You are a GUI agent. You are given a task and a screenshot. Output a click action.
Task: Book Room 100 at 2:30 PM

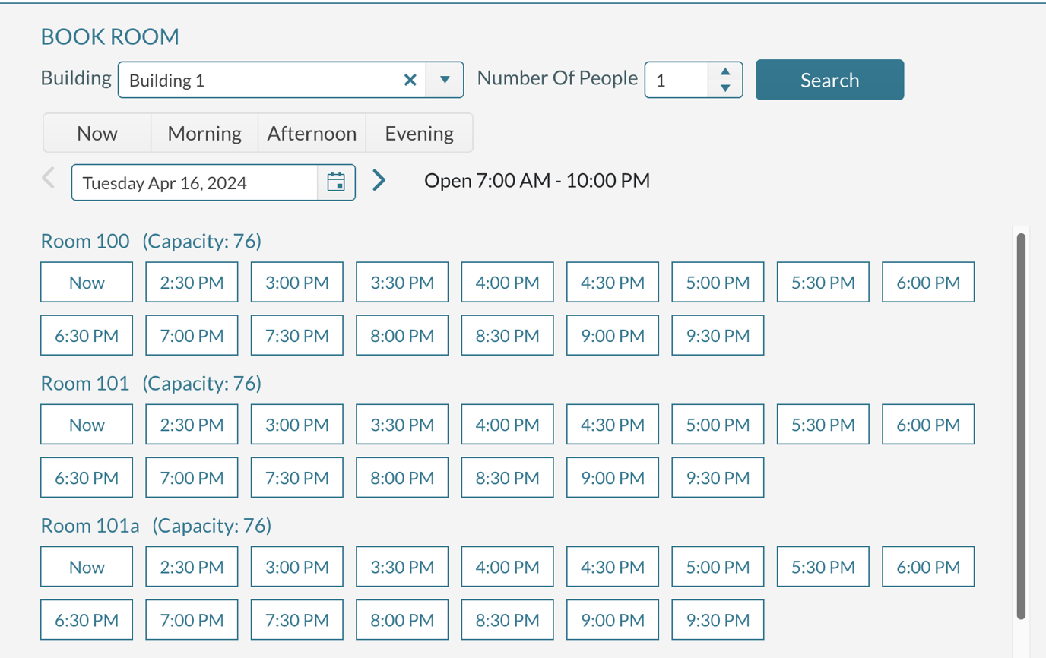(x=192, y=283)
